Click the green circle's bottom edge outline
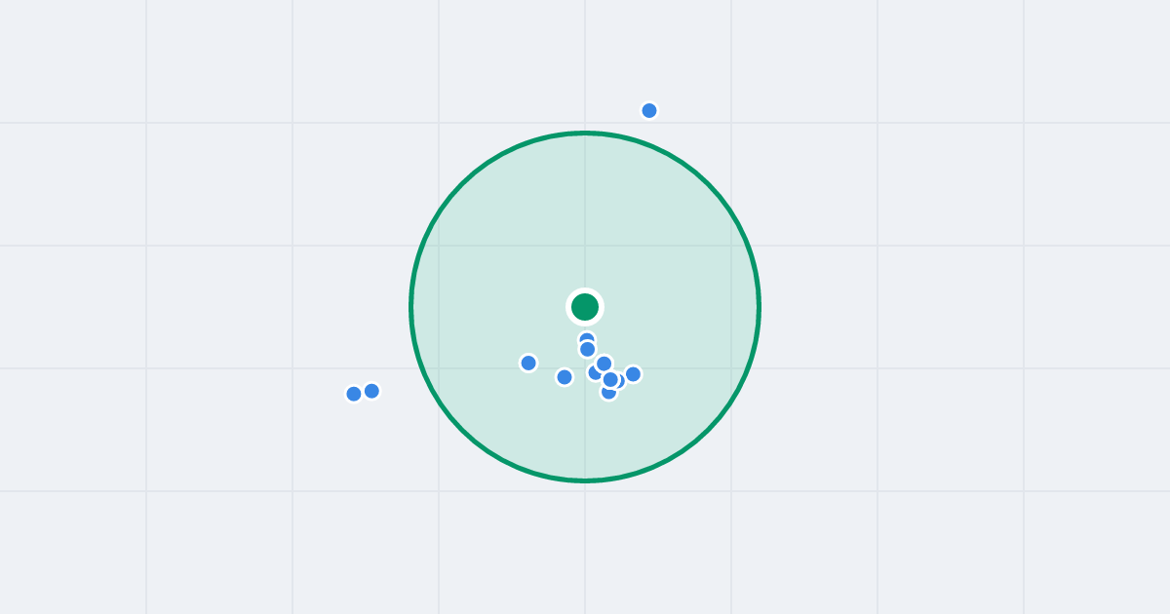Viewport: 1170px width, 614px height. 585,480
